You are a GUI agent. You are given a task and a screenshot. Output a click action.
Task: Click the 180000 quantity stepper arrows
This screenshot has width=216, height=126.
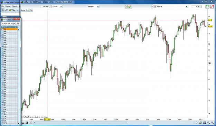point(50,7)
